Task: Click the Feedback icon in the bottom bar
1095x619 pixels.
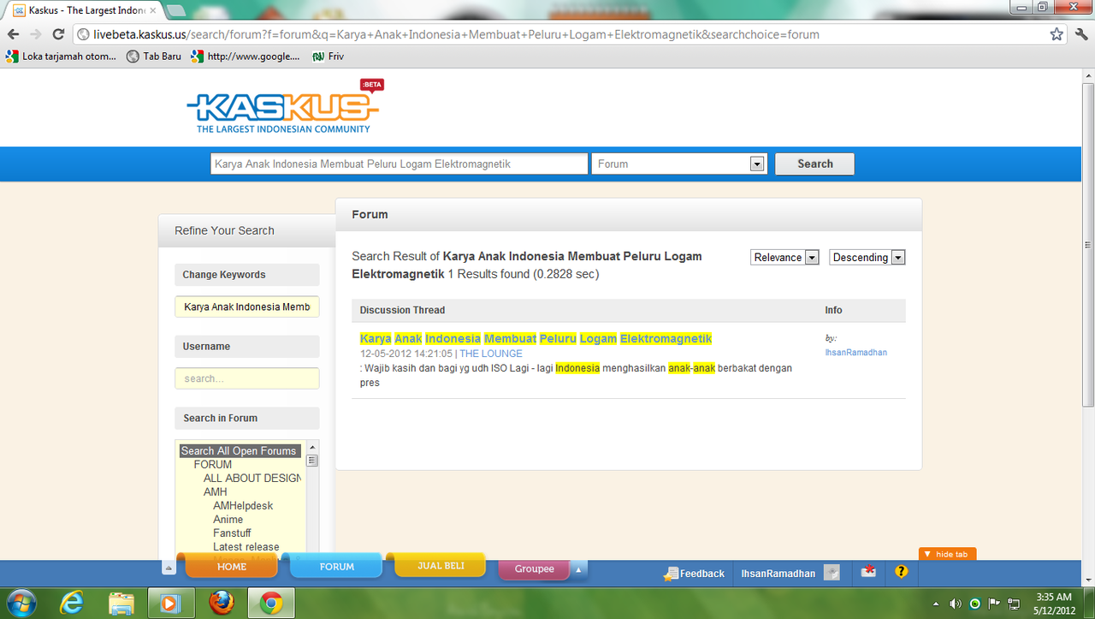Action: click(x=671, y=574)
